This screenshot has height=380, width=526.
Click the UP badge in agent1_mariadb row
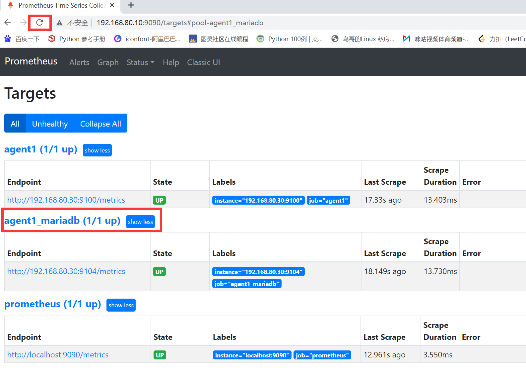coord(159,272)
